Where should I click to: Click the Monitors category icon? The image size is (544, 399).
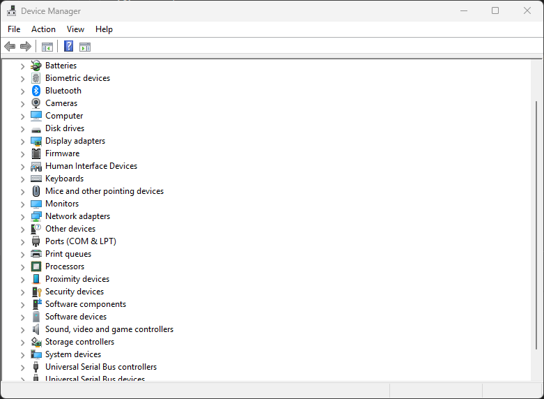coord(36,204)
